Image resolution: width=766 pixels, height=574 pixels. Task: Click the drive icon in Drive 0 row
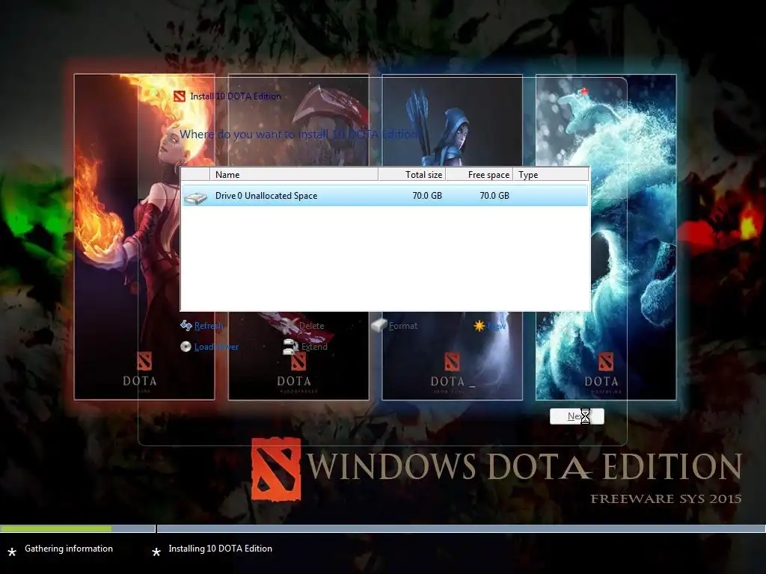click(196, 197)
